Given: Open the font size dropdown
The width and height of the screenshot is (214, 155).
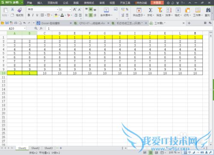Looking at the screenshot, I should point(70,9).
